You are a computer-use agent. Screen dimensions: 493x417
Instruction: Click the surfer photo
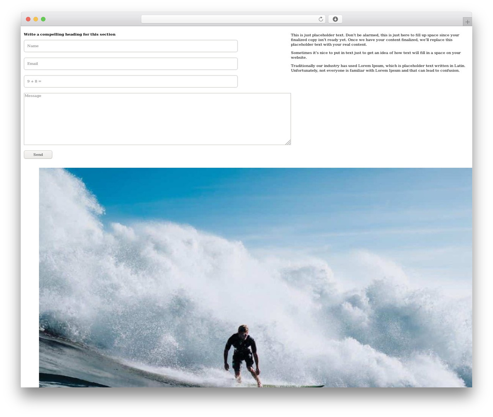[x=255, y=277]
